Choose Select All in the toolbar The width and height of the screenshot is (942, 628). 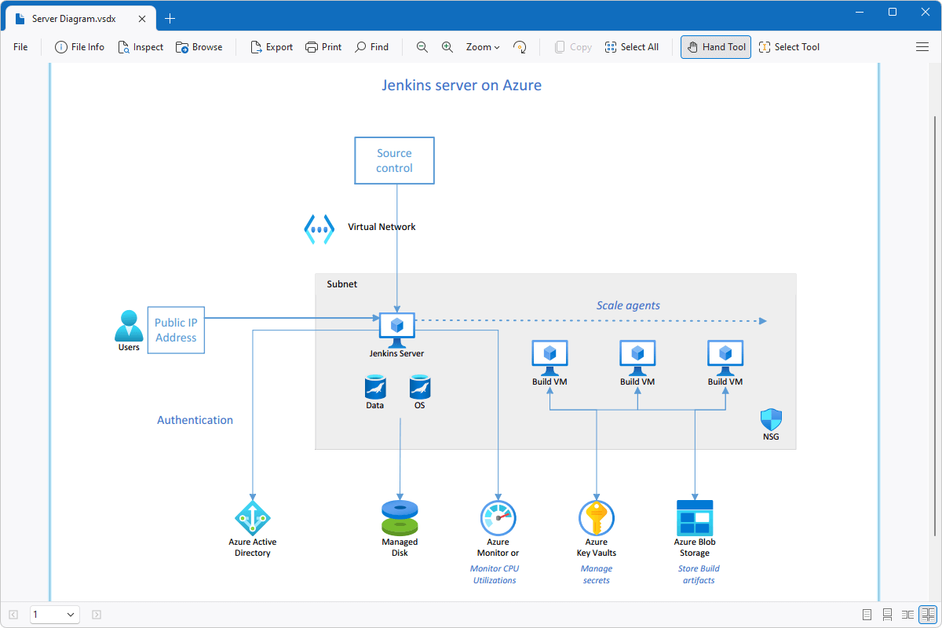tap(632, 47)
